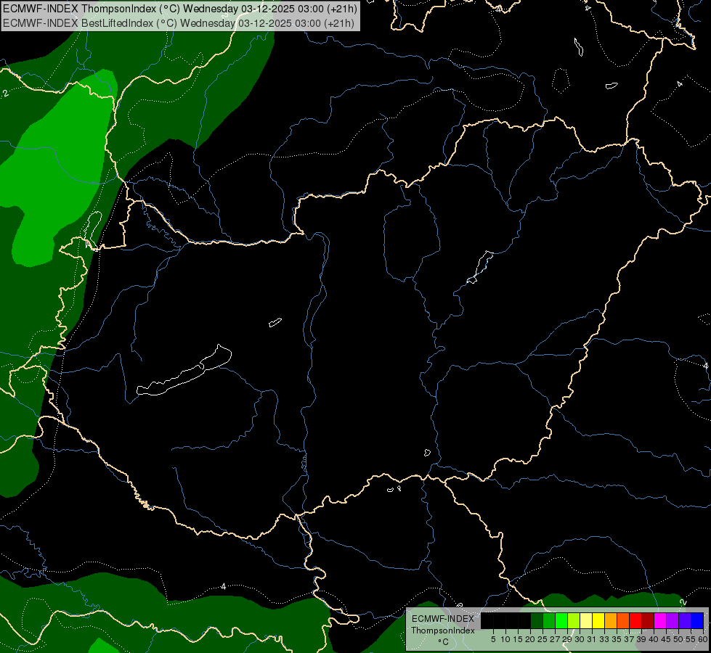711x653 pixels.
Task: Click the dark red 39–40 legend swatch
Action: coord(648,620)
